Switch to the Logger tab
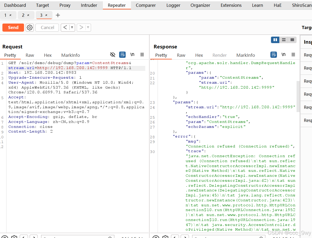This screenshot has width=312, height=238. pos(173,5)
